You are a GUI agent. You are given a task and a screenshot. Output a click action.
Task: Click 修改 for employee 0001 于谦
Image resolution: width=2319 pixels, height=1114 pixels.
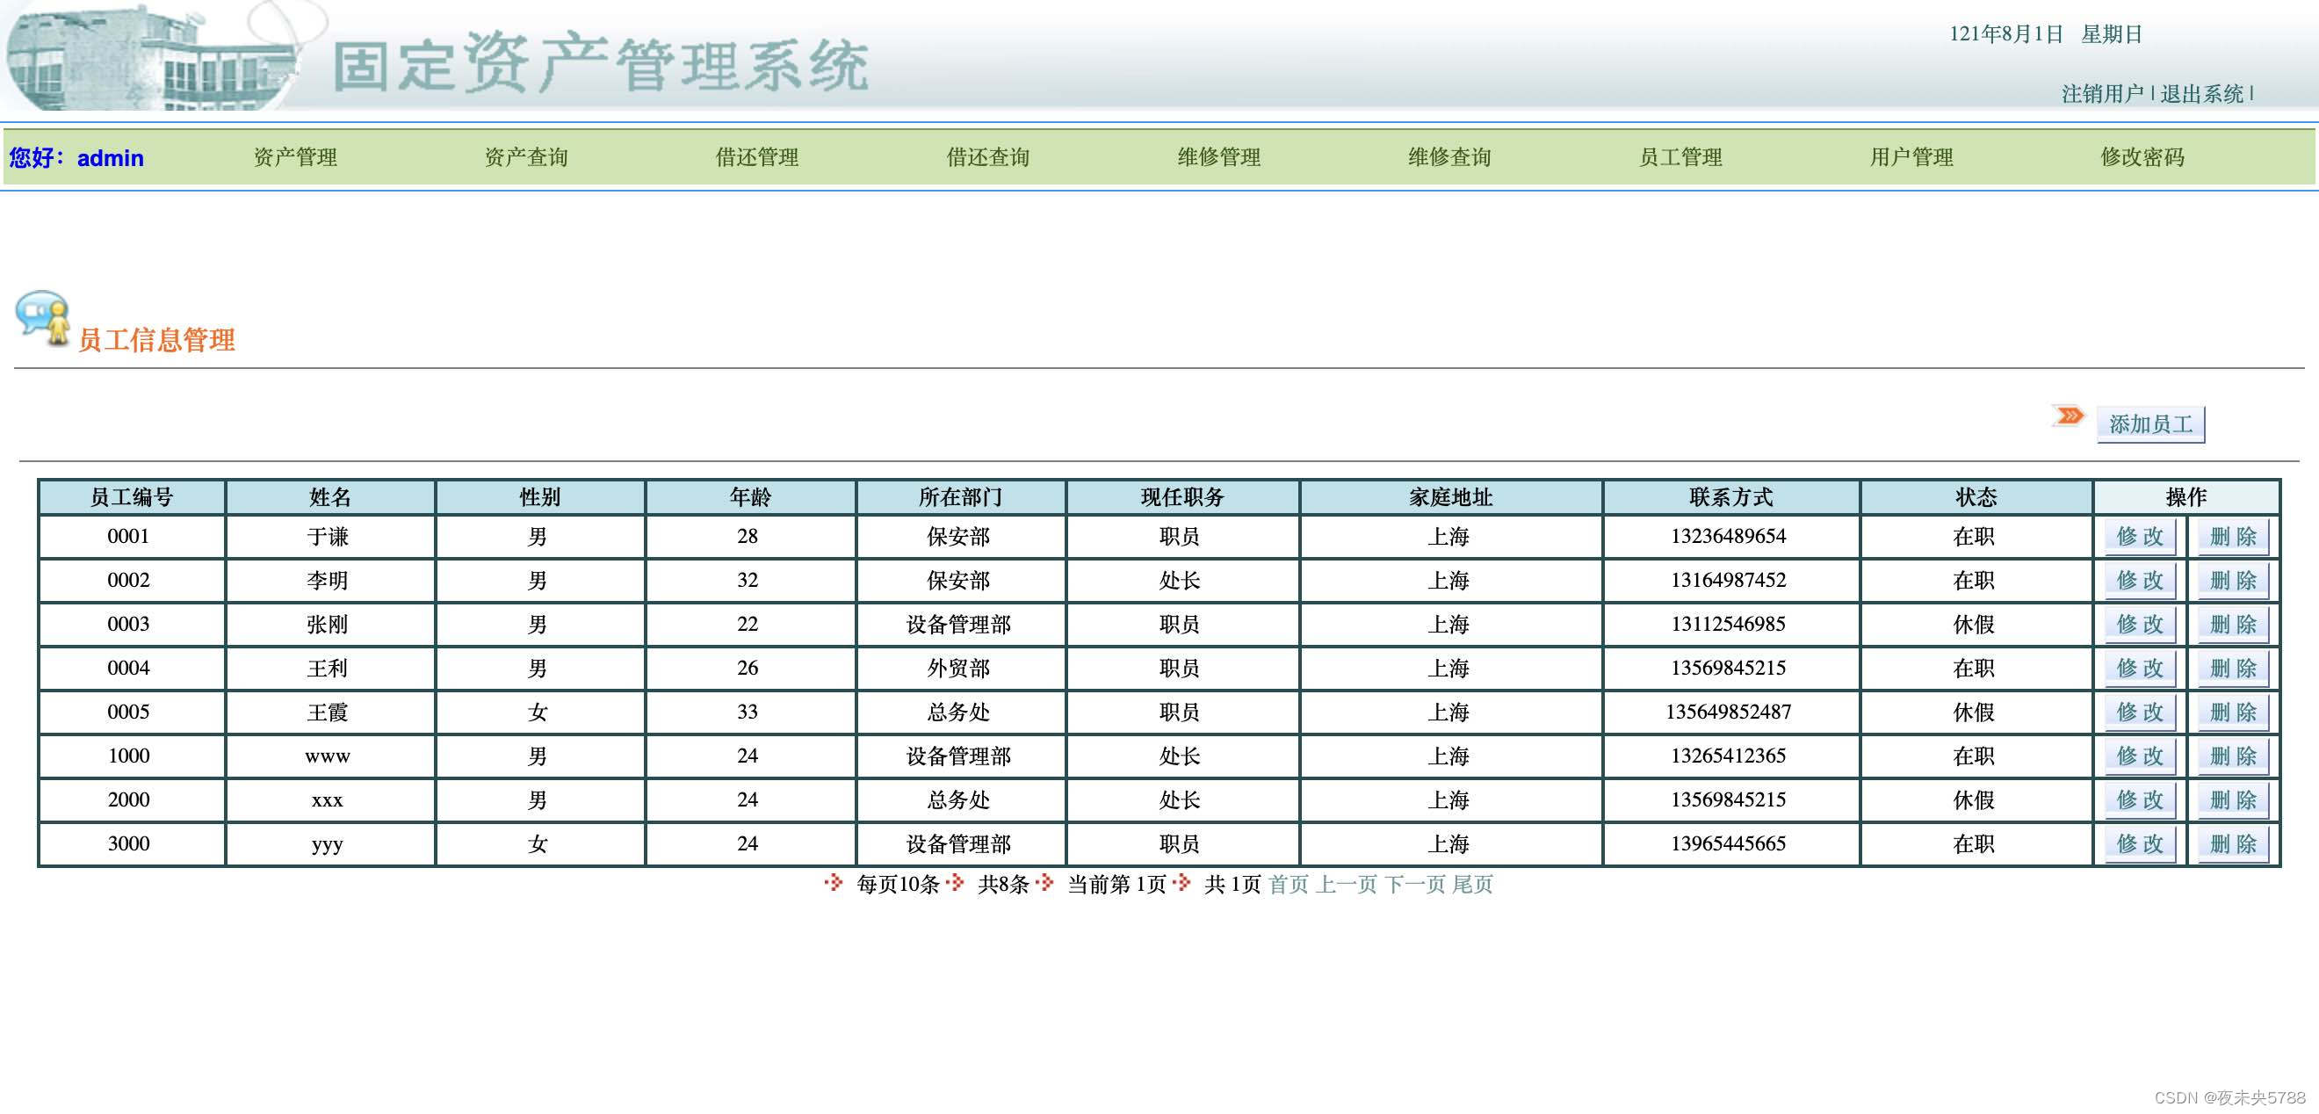click(x=2139, y=537)
